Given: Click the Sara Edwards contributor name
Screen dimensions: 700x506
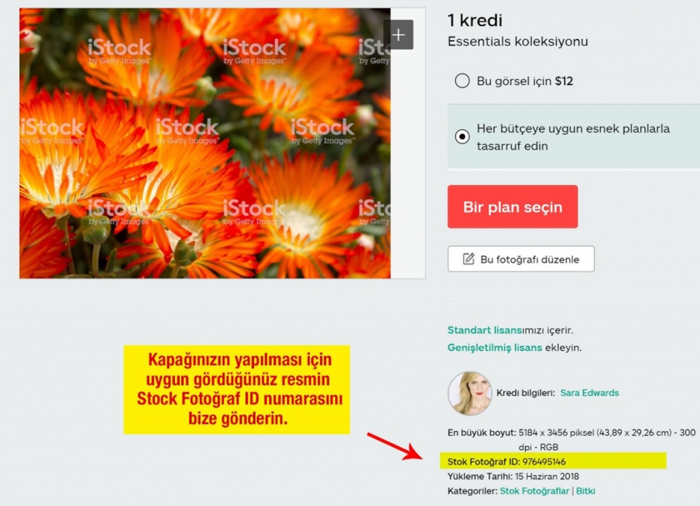Looking at the screenshot, I should click(x=590, y=393).
